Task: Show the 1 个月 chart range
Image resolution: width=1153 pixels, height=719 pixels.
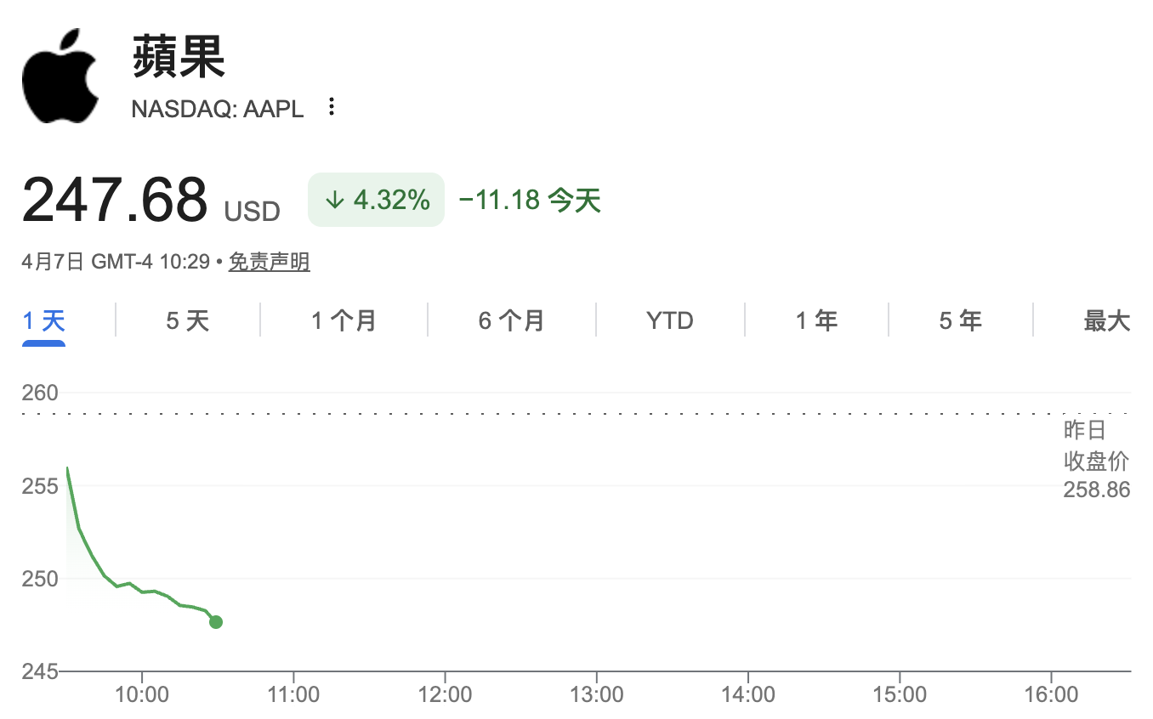Action: [x=344, y=321]
